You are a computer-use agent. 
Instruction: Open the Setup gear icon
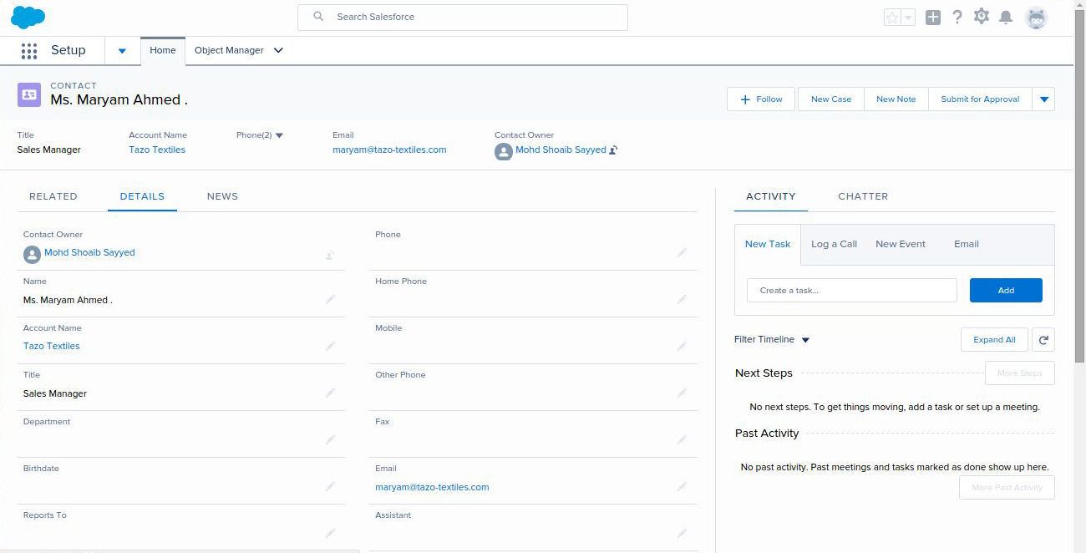click(x=982, y=17)
